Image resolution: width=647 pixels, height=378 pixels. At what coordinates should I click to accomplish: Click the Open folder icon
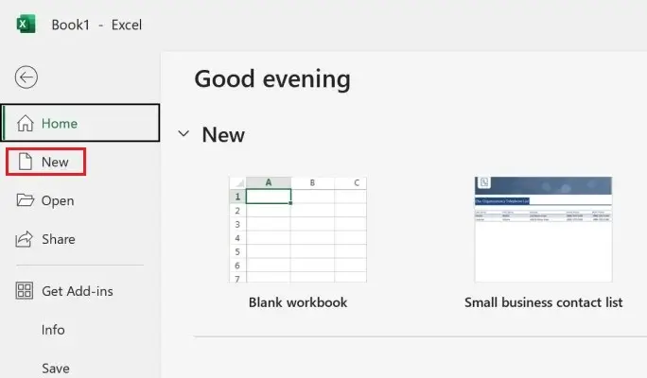click(26, 200)
